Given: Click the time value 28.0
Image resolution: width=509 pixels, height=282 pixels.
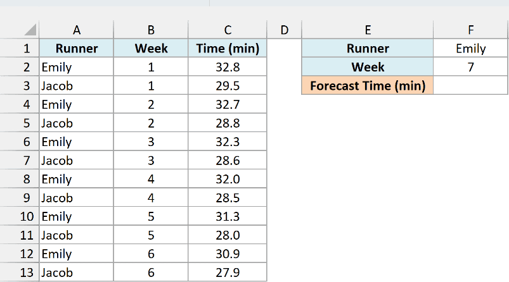Looking at the screenshot, I should (228, 235).
